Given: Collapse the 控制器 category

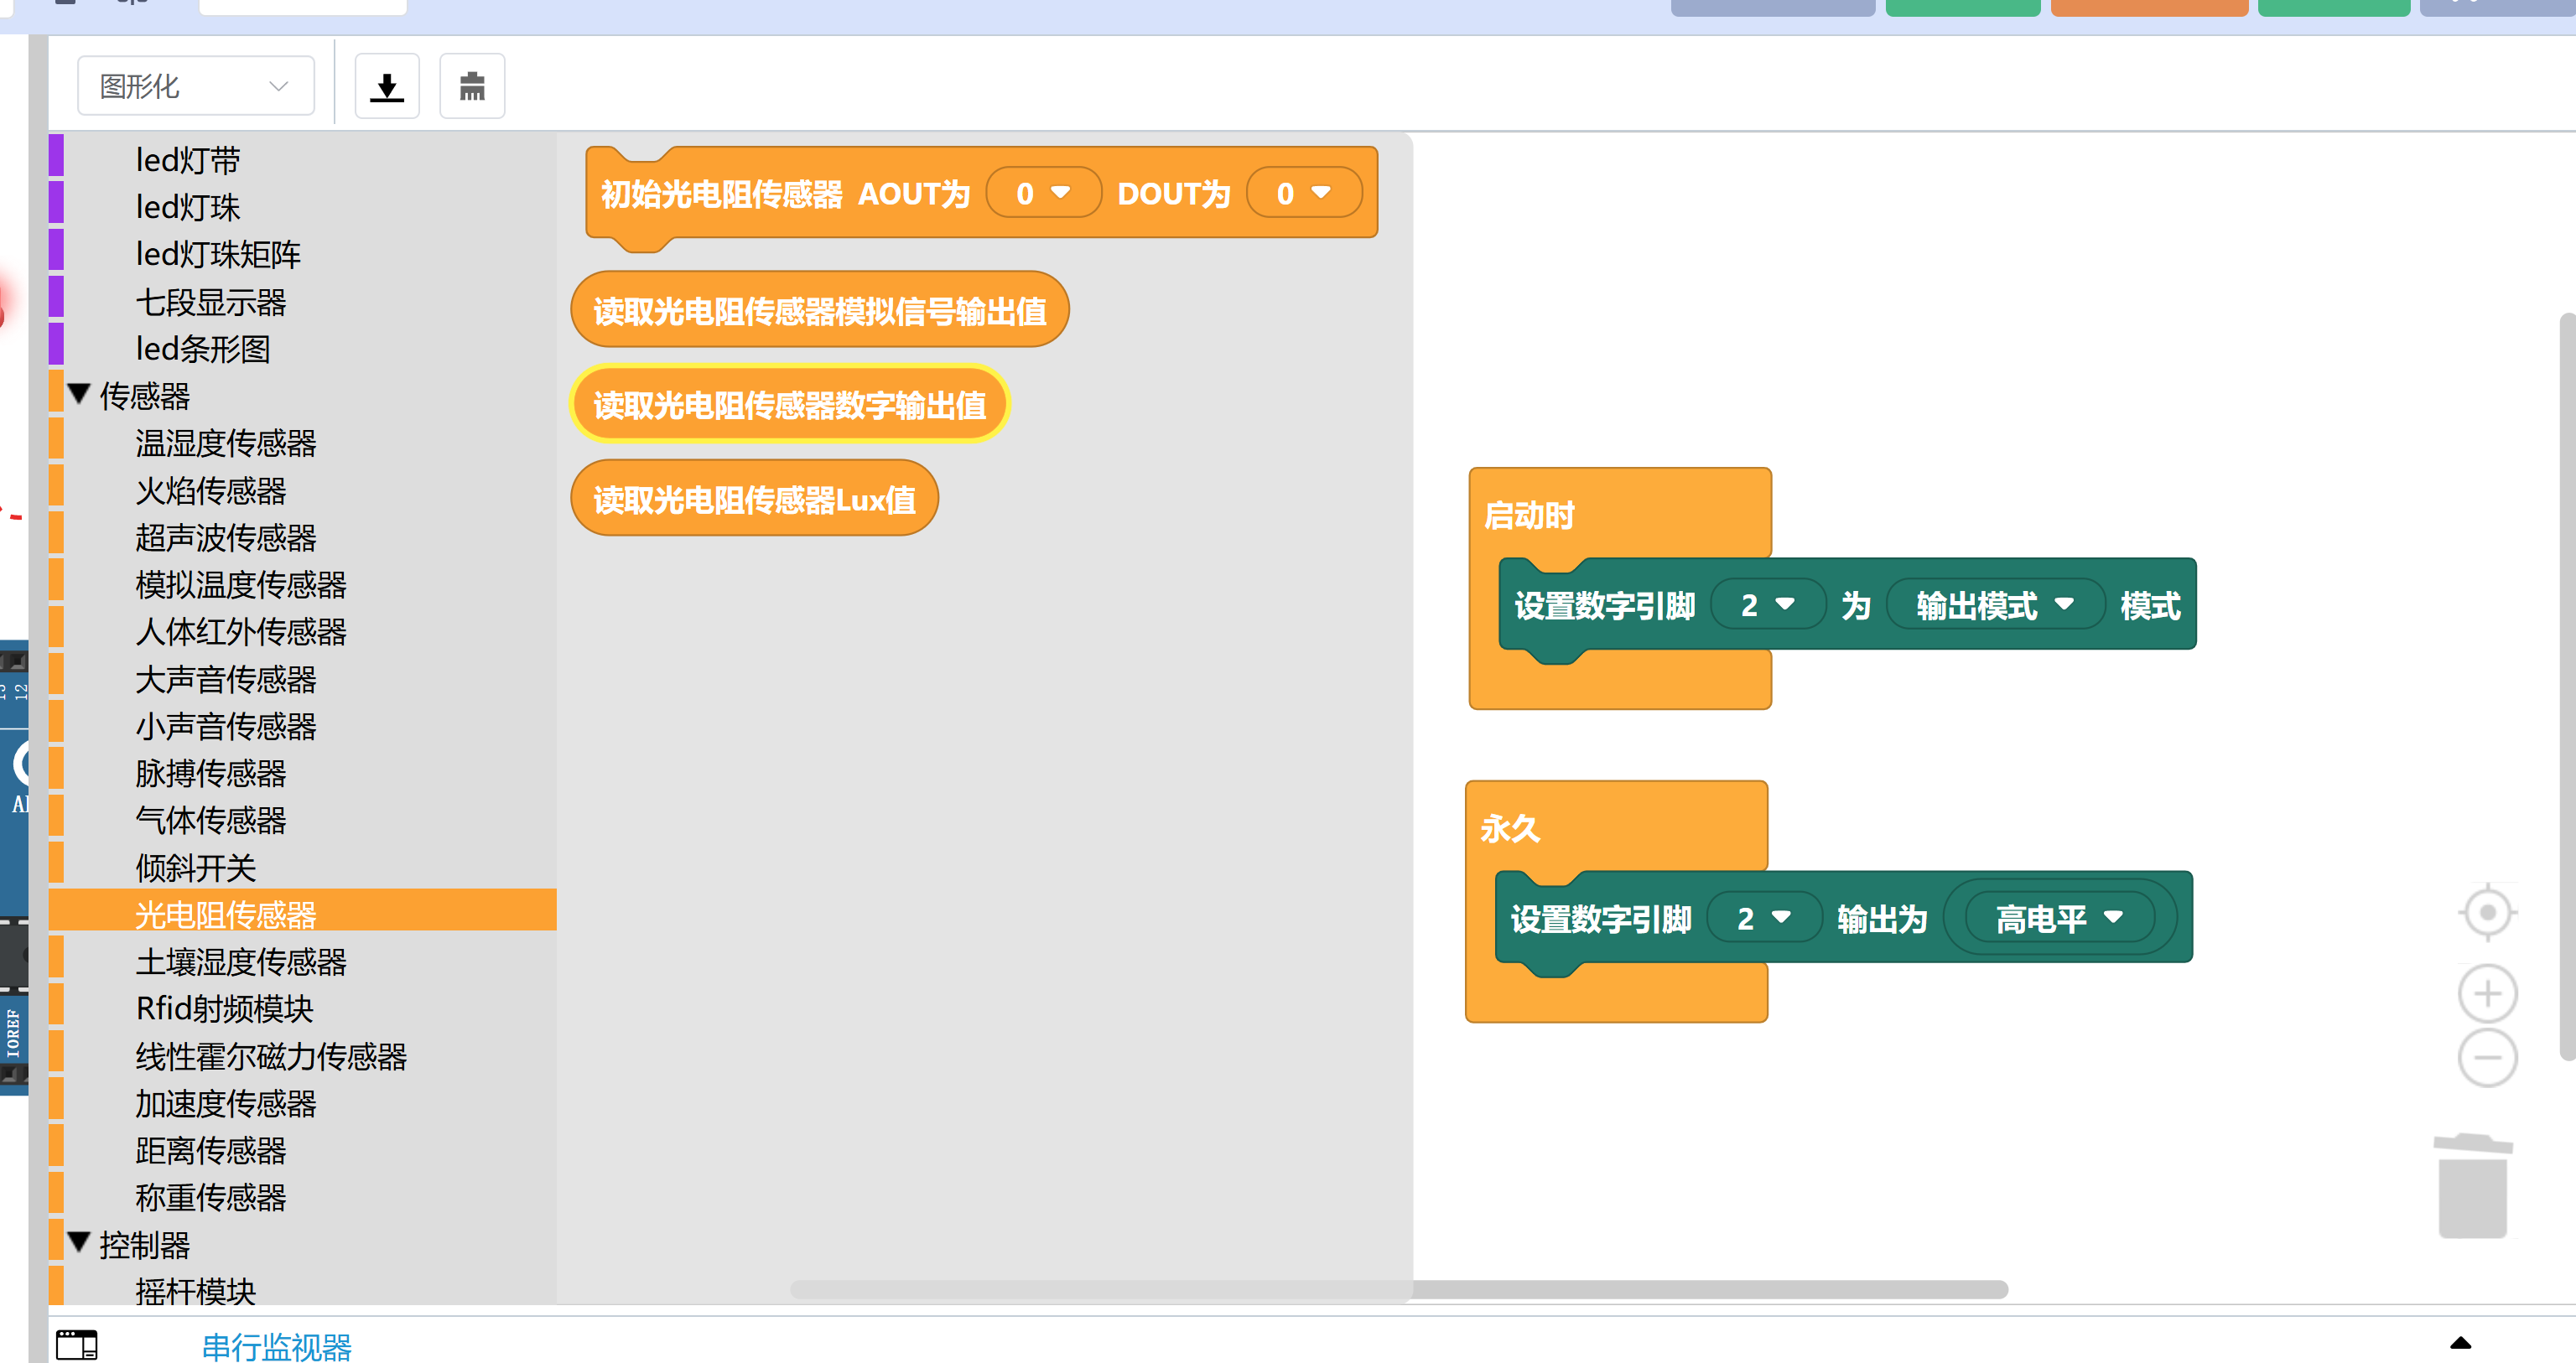Looking at the screenshot, I should pyautogui.click(x=80, y=1243).
